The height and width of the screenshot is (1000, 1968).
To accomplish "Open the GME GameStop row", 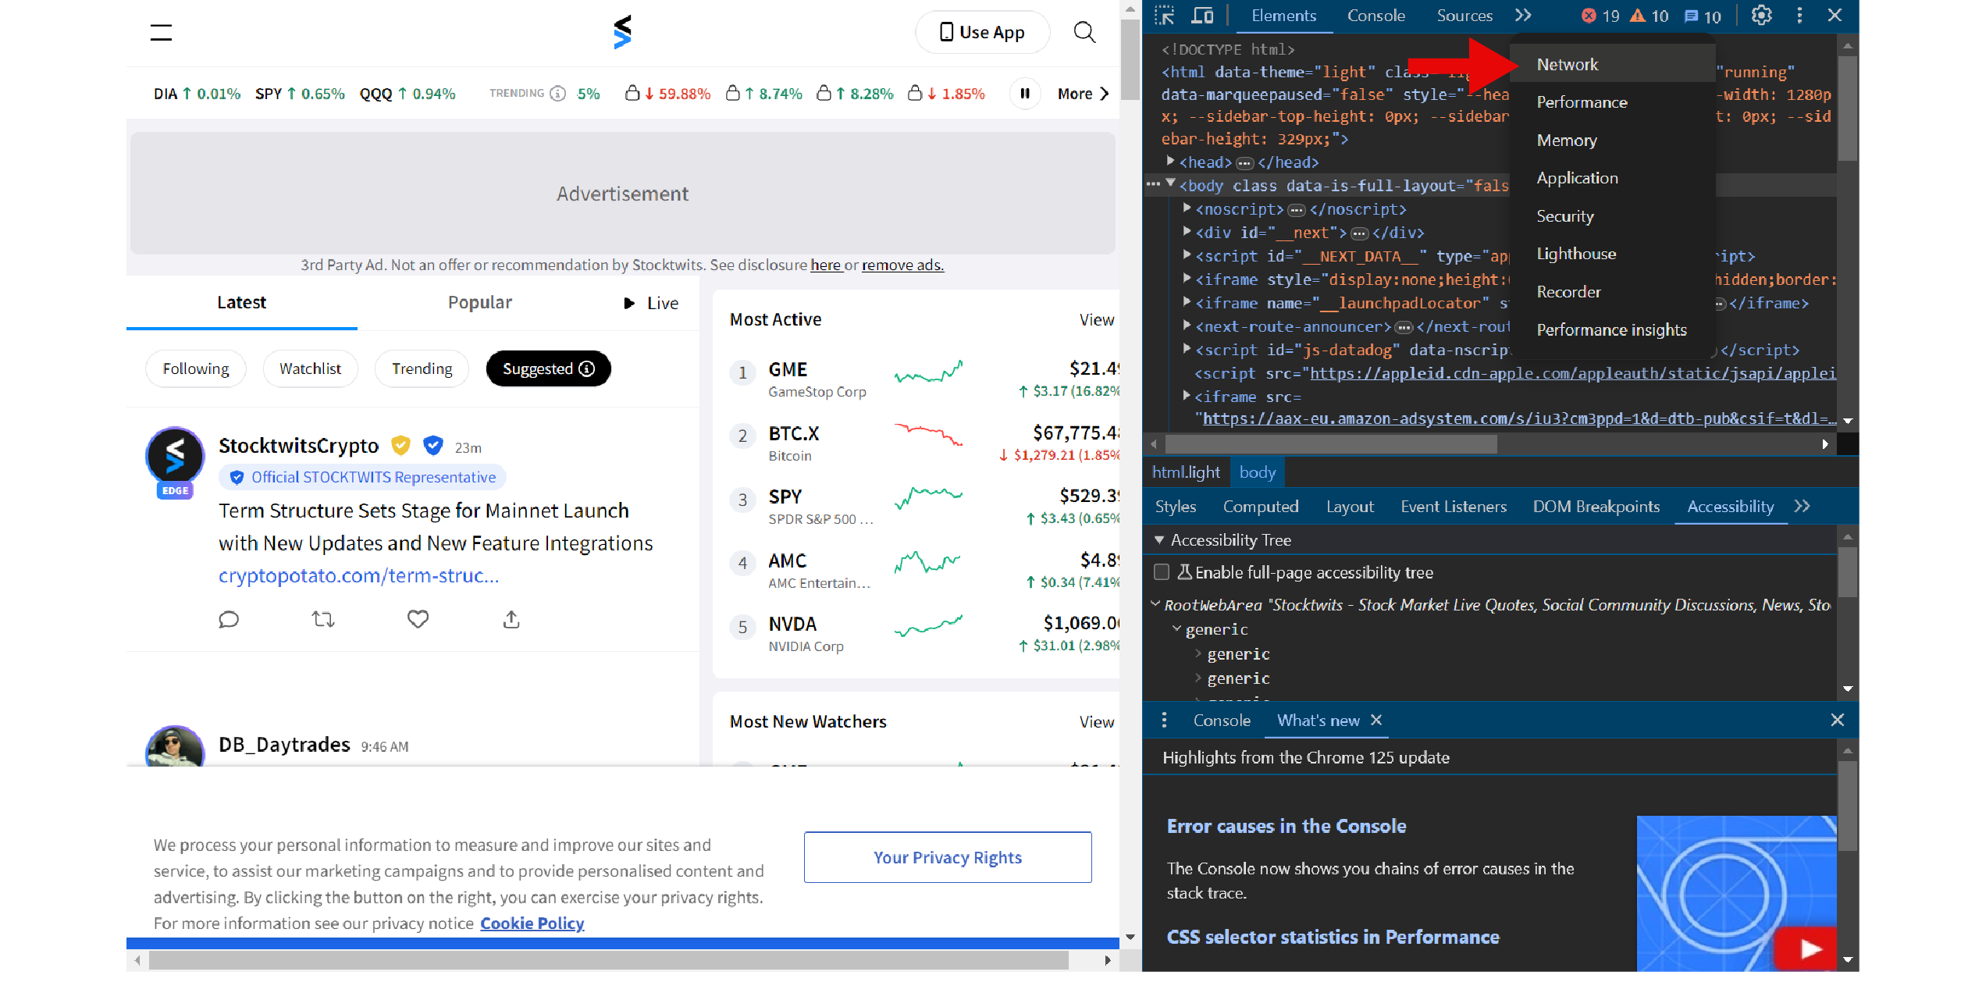I will pyautogui.click(x=924, y=379).
